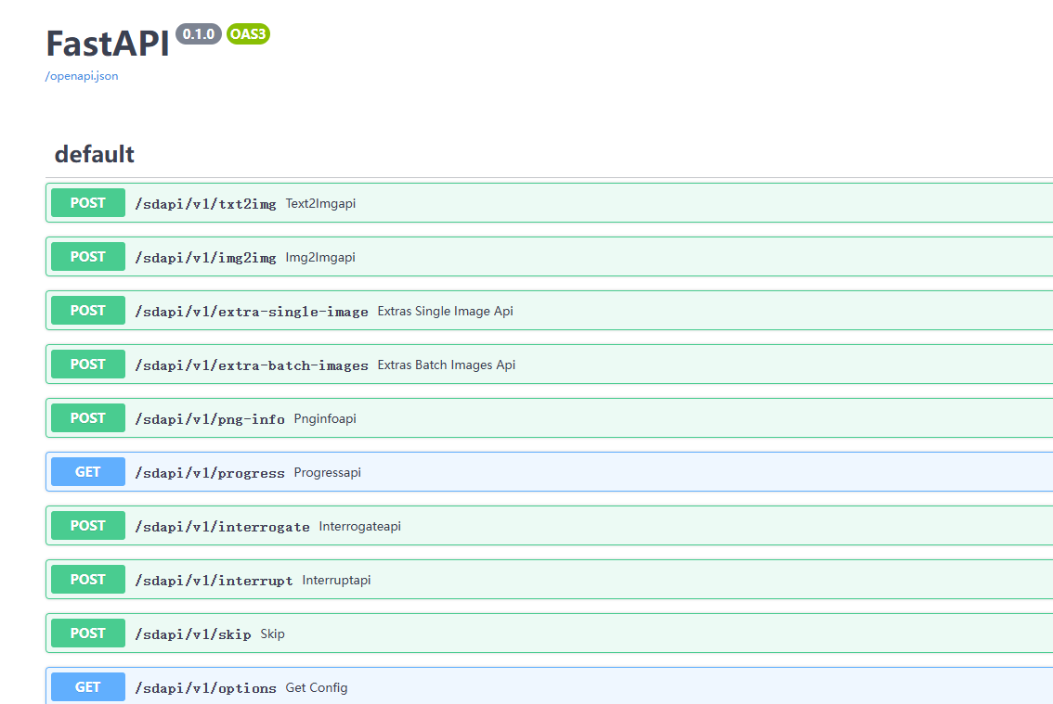Click POST badge for interrogate
The height and width of the screenshot is (704, 1053).
[x=88, y=526]
